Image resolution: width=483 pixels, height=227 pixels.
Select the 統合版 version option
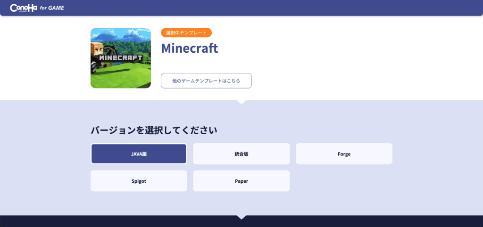241,154
